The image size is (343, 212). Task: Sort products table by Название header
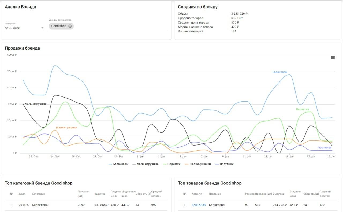point(215,194)
